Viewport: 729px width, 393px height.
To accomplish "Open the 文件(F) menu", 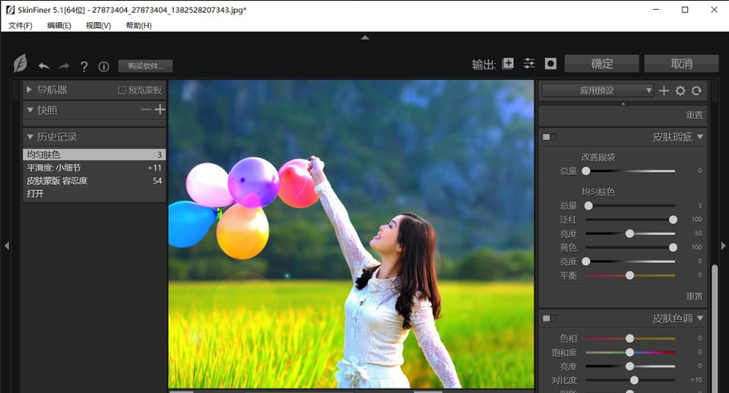I will coord(20,26).
